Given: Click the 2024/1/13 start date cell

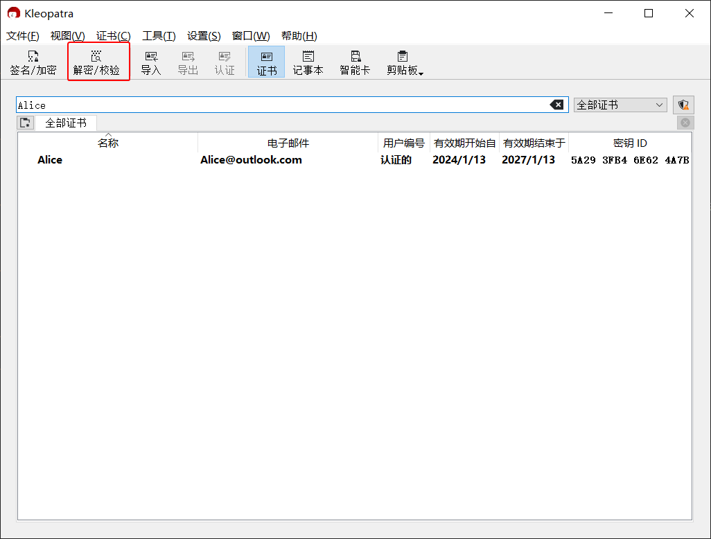Looking at the screenshot, I should tap(459, 160).
